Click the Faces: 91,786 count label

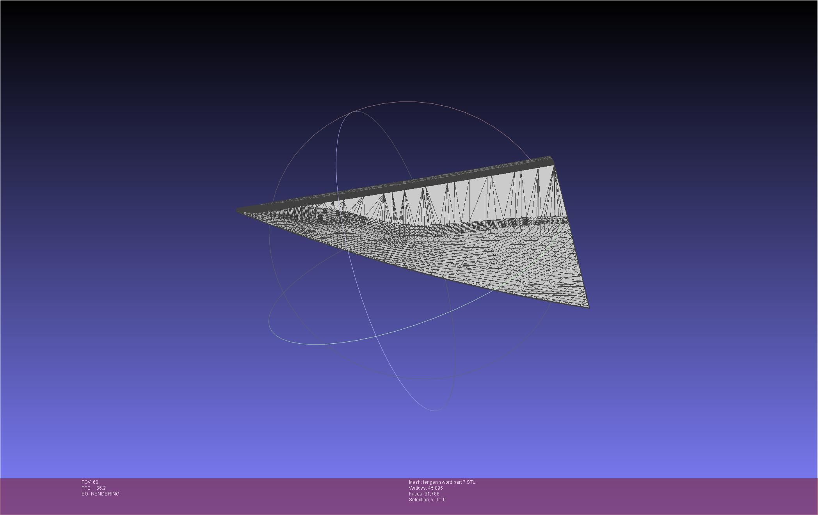(424, 494)
